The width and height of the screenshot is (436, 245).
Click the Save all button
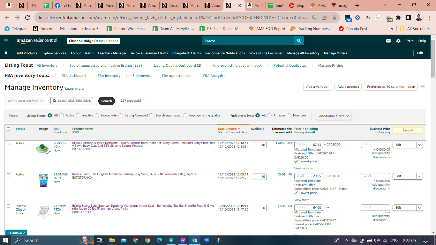coord(408,130)
